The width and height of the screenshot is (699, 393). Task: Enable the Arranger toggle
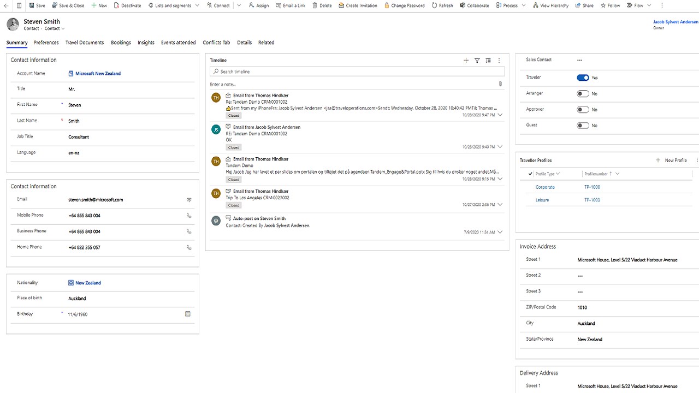[583, 93]
